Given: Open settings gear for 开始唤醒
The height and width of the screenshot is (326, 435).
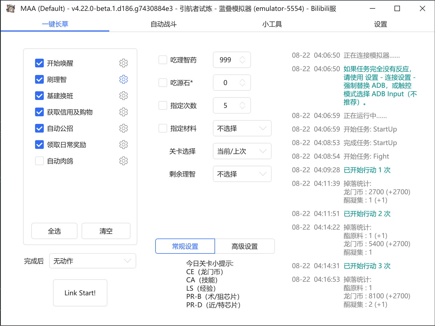Looking at the screenshot, I should click(124, 63).
